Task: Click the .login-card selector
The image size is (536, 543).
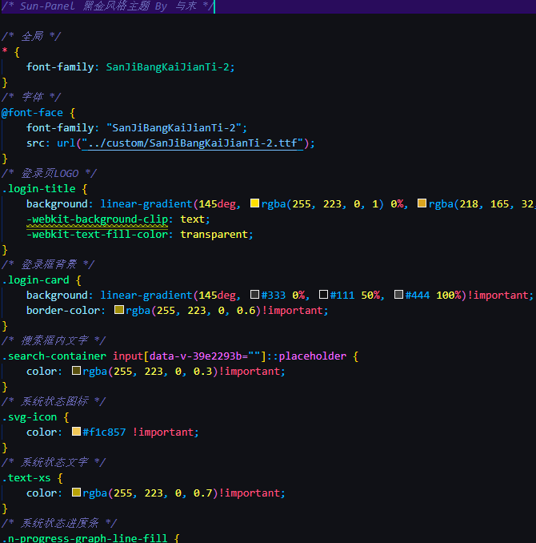Action: click(x=35, y=280)
